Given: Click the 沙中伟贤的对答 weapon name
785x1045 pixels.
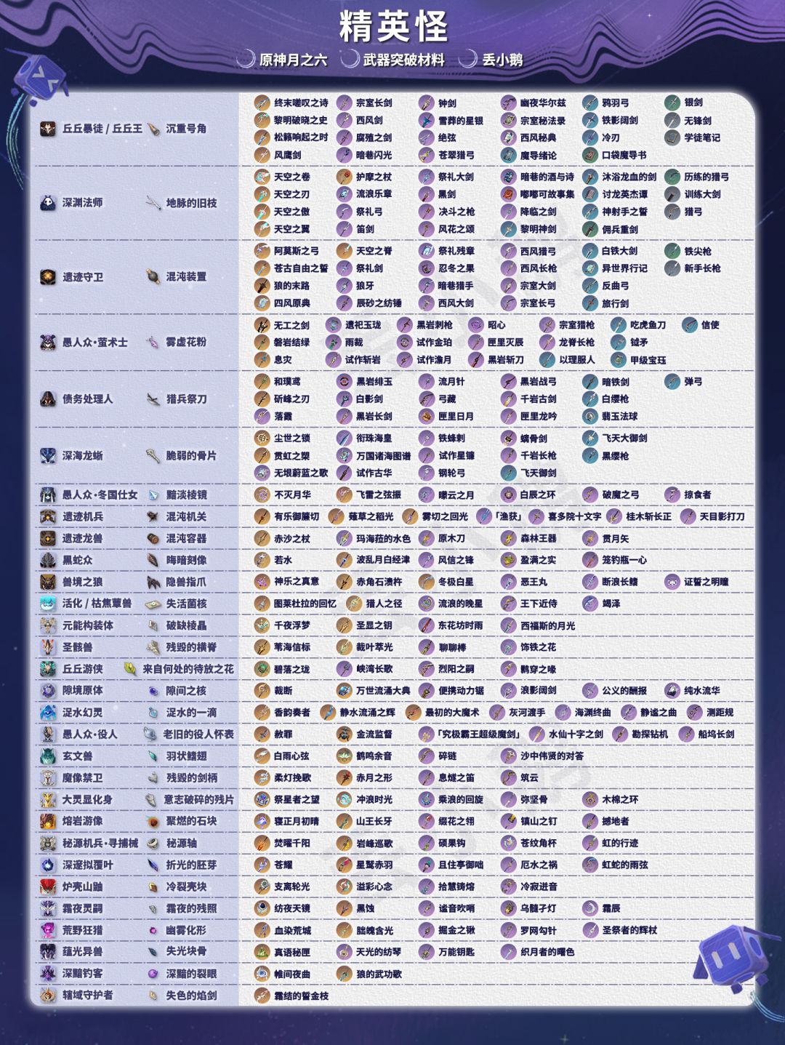Looking at the screenshot, I should click(x=552, y=756).
